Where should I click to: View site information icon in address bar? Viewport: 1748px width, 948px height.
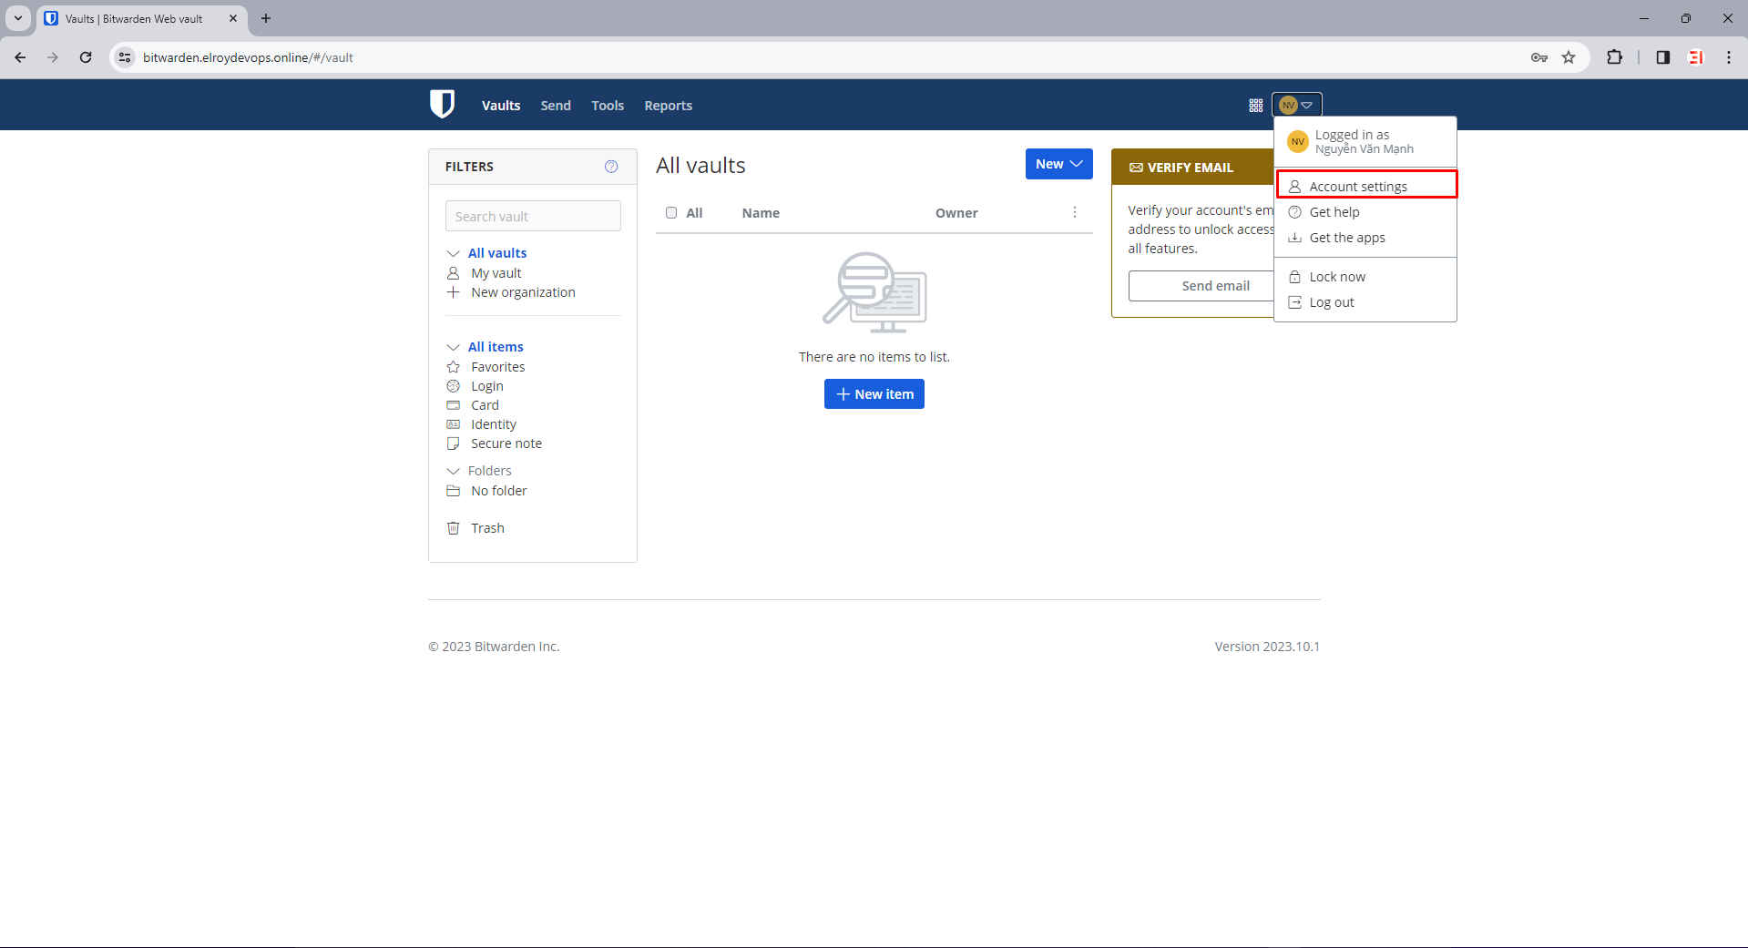coord(126,57)
